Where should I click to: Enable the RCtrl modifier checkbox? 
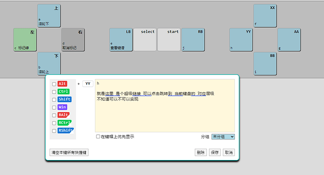point(54,123)
